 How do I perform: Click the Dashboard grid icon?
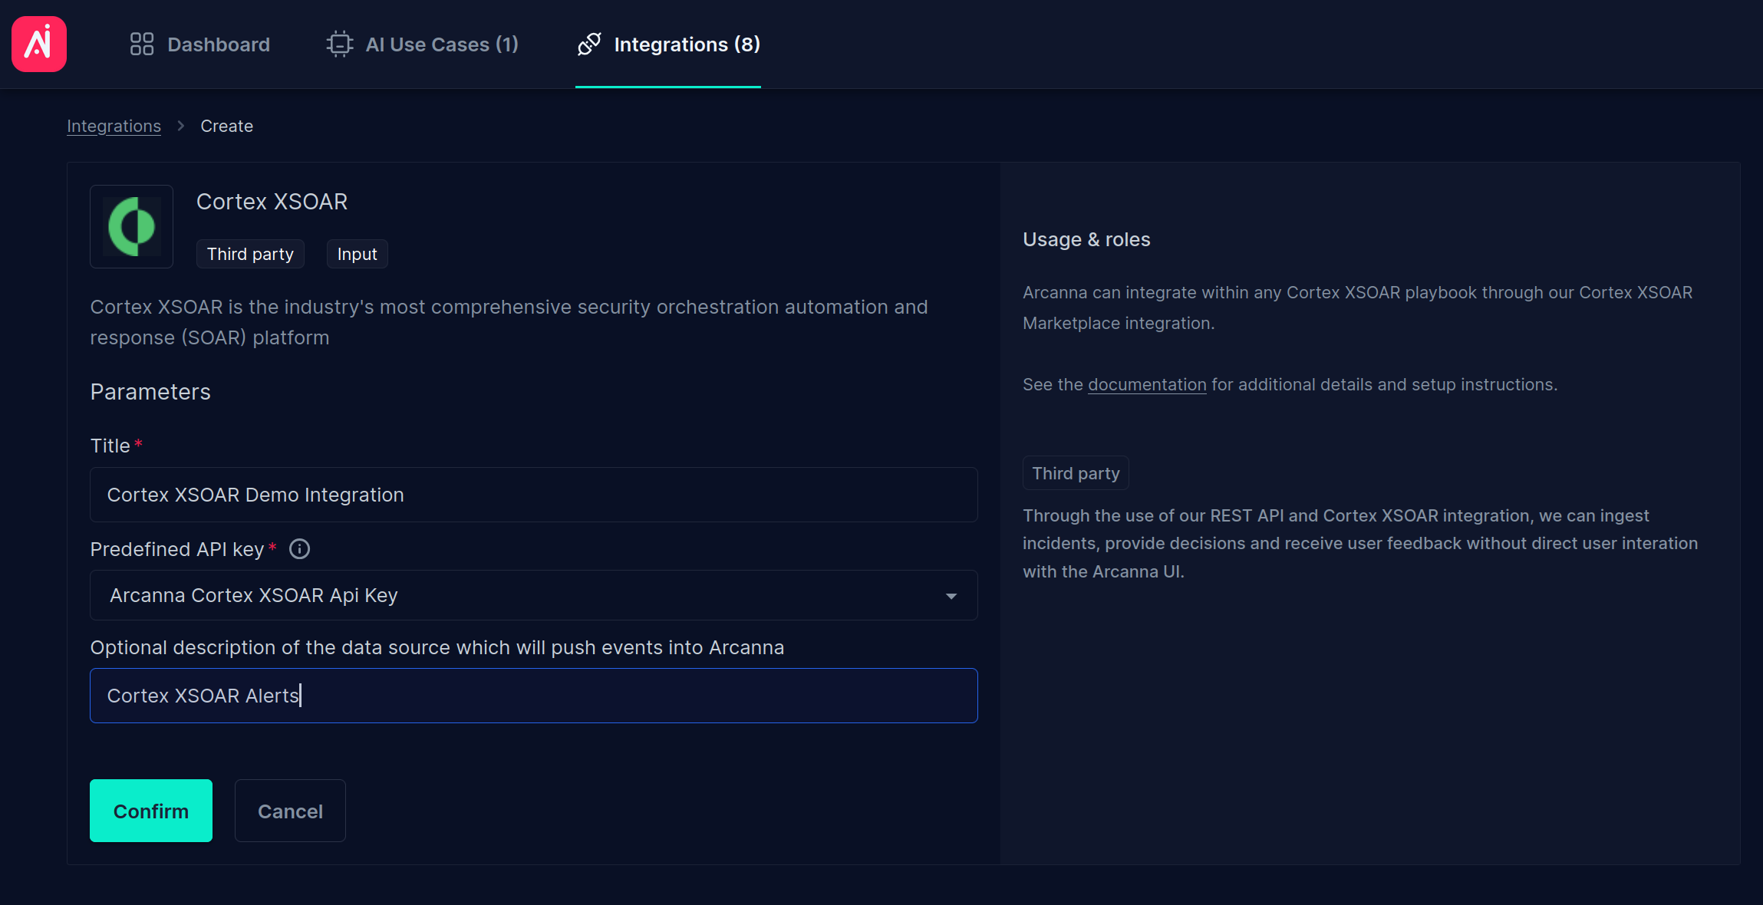click(x=142, y=44)
